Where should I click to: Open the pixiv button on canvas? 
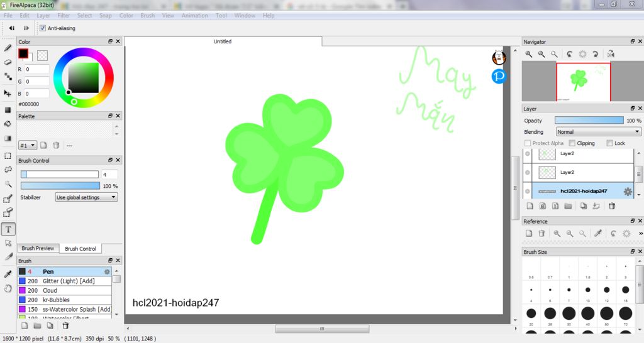[x=499, y=76]
